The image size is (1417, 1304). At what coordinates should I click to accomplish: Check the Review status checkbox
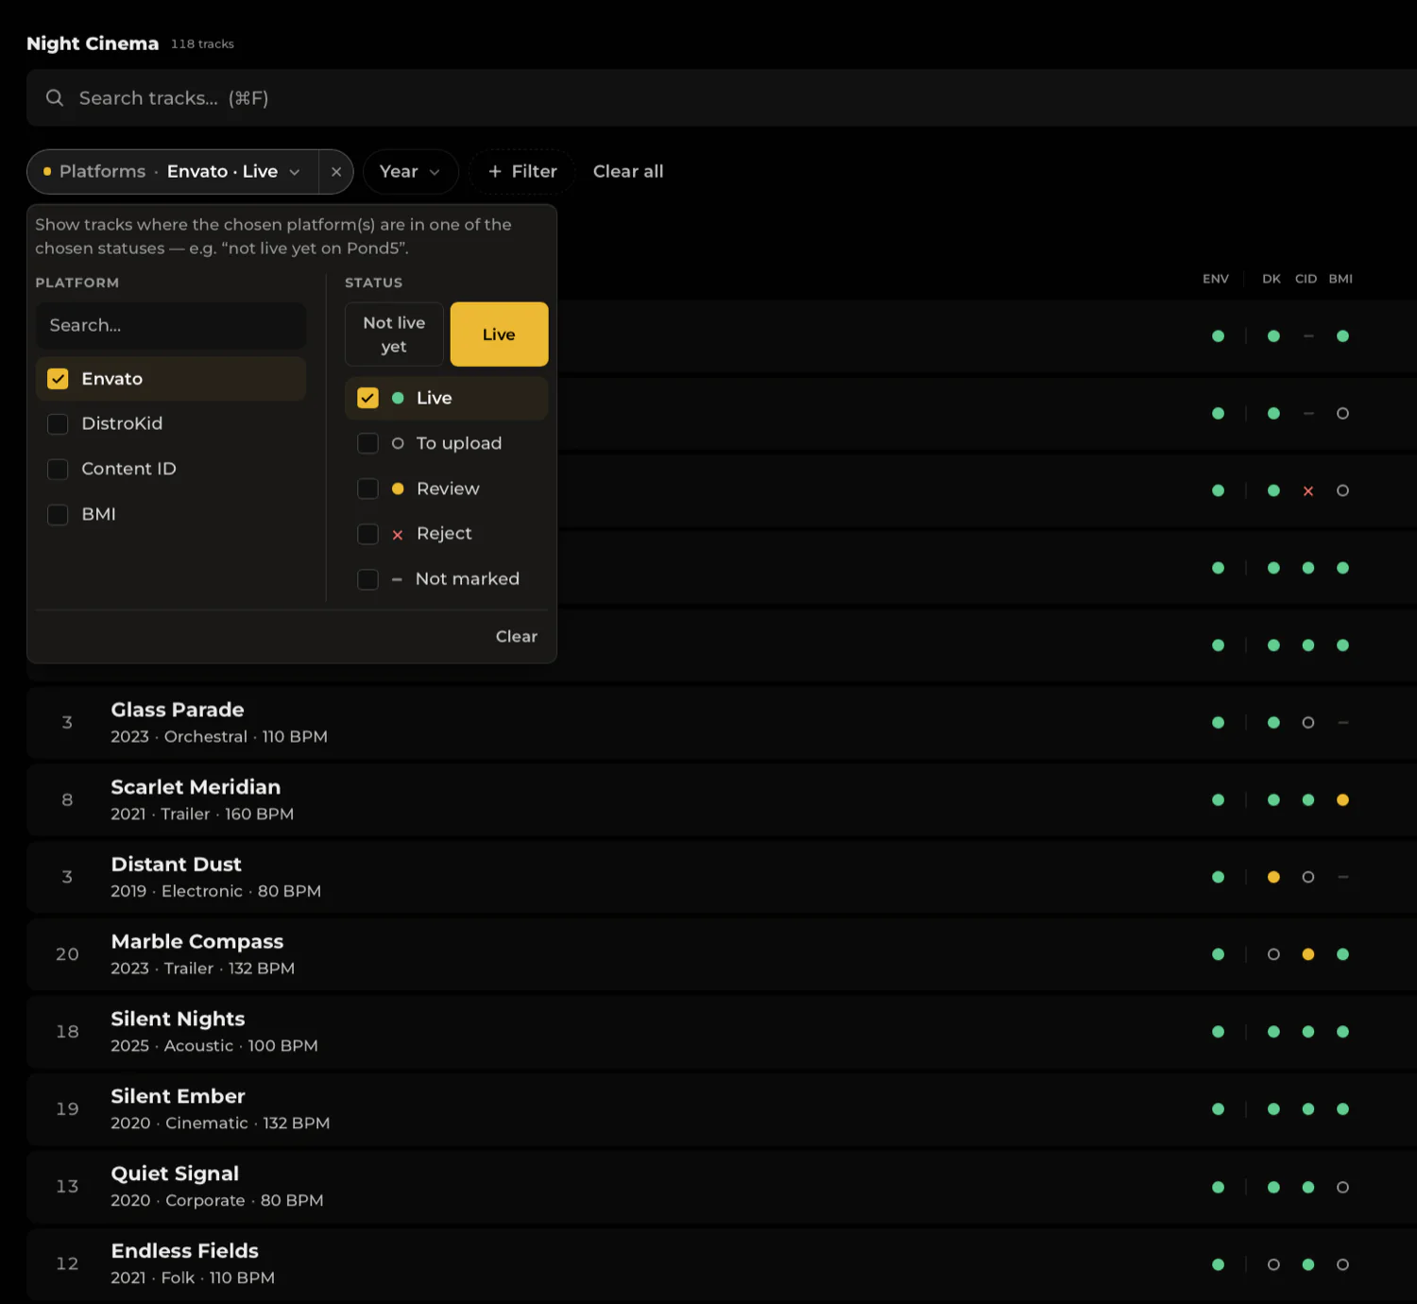(367, 489)
